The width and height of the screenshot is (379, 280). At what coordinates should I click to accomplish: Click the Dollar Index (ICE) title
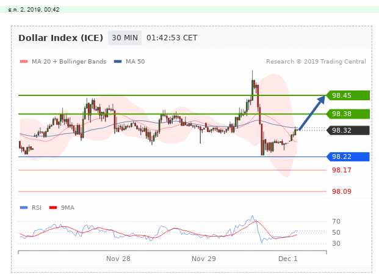click(x=60, y=38)
